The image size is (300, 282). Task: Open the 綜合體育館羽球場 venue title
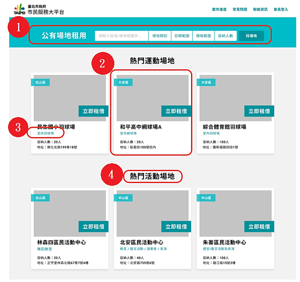click(x=224, y=127)
